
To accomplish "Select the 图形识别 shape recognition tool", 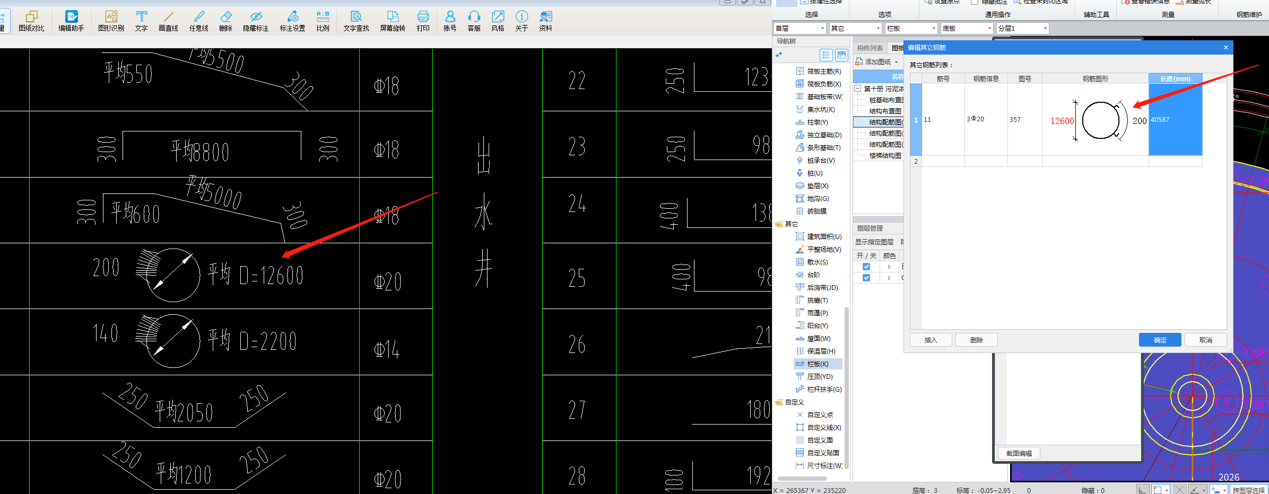I will point(111,21).
